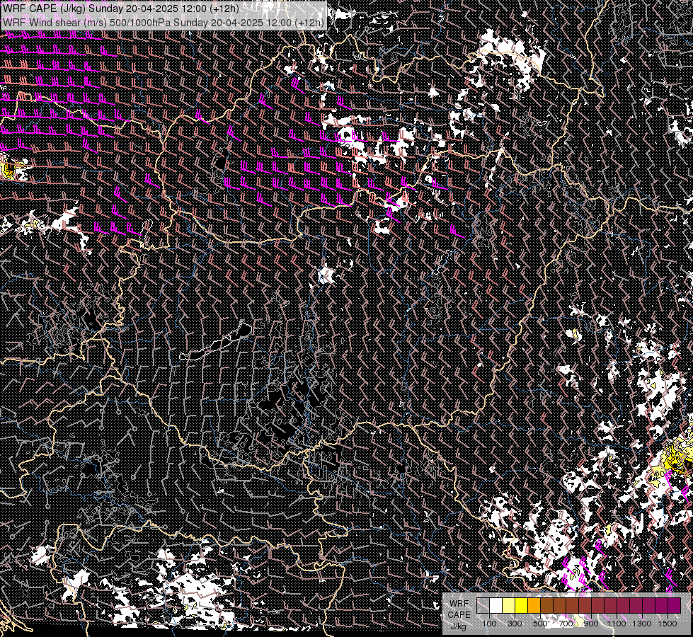Click the orange legend swatch
The height and width of the screenshot is (637, 693).
pos(534,606)
